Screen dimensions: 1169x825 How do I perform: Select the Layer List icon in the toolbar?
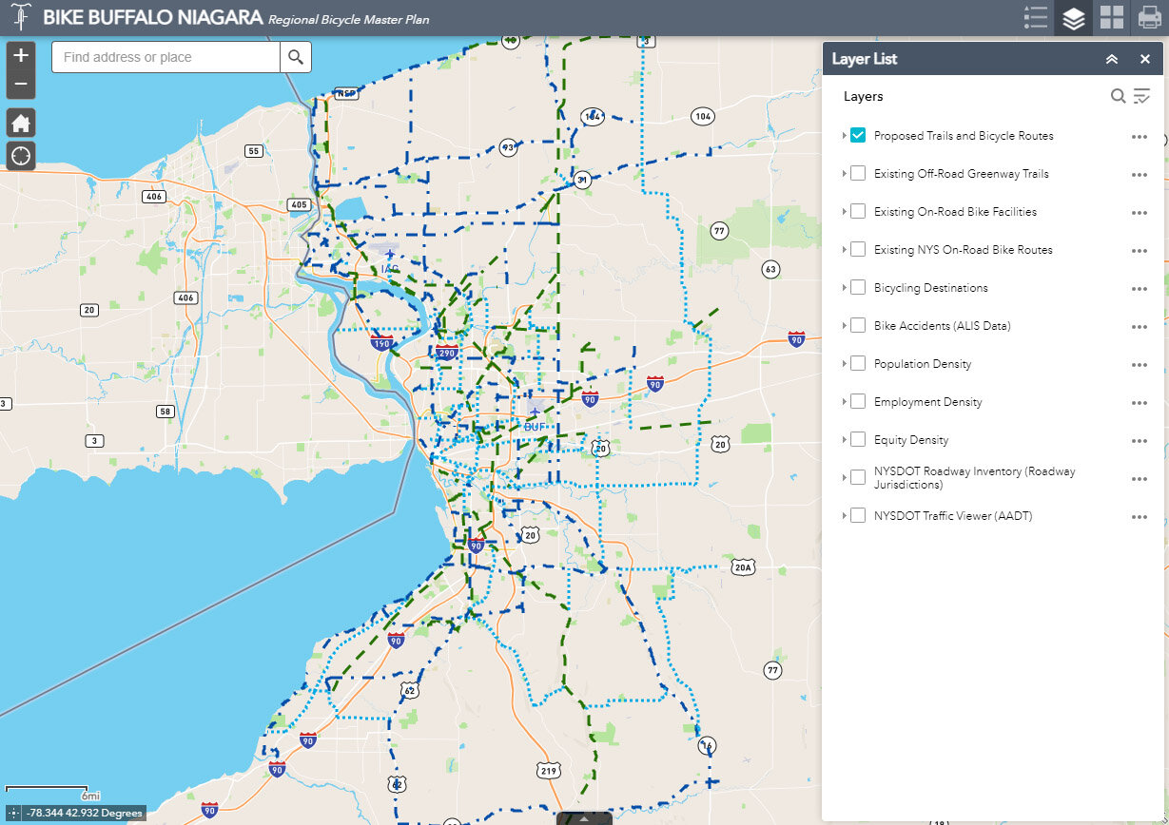[1072, 16]
